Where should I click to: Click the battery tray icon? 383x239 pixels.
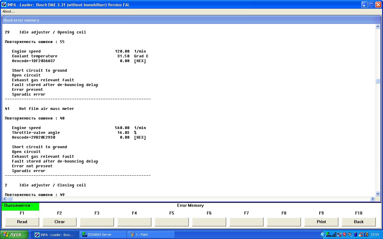(x=355, y=235)
